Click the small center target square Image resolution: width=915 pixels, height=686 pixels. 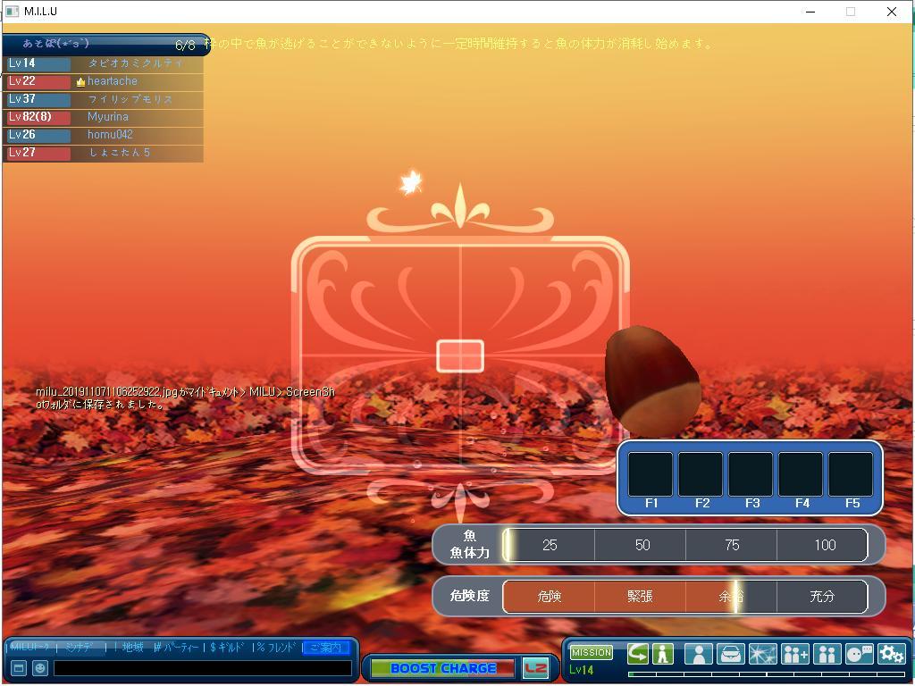460,356
